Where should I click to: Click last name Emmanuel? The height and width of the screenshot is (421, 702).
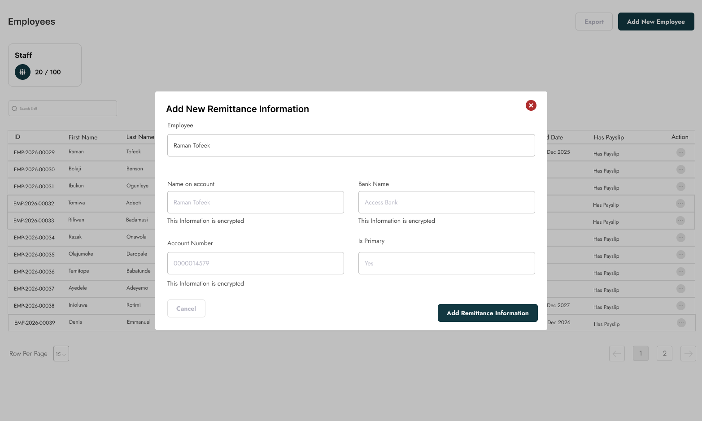pos(139,322)
